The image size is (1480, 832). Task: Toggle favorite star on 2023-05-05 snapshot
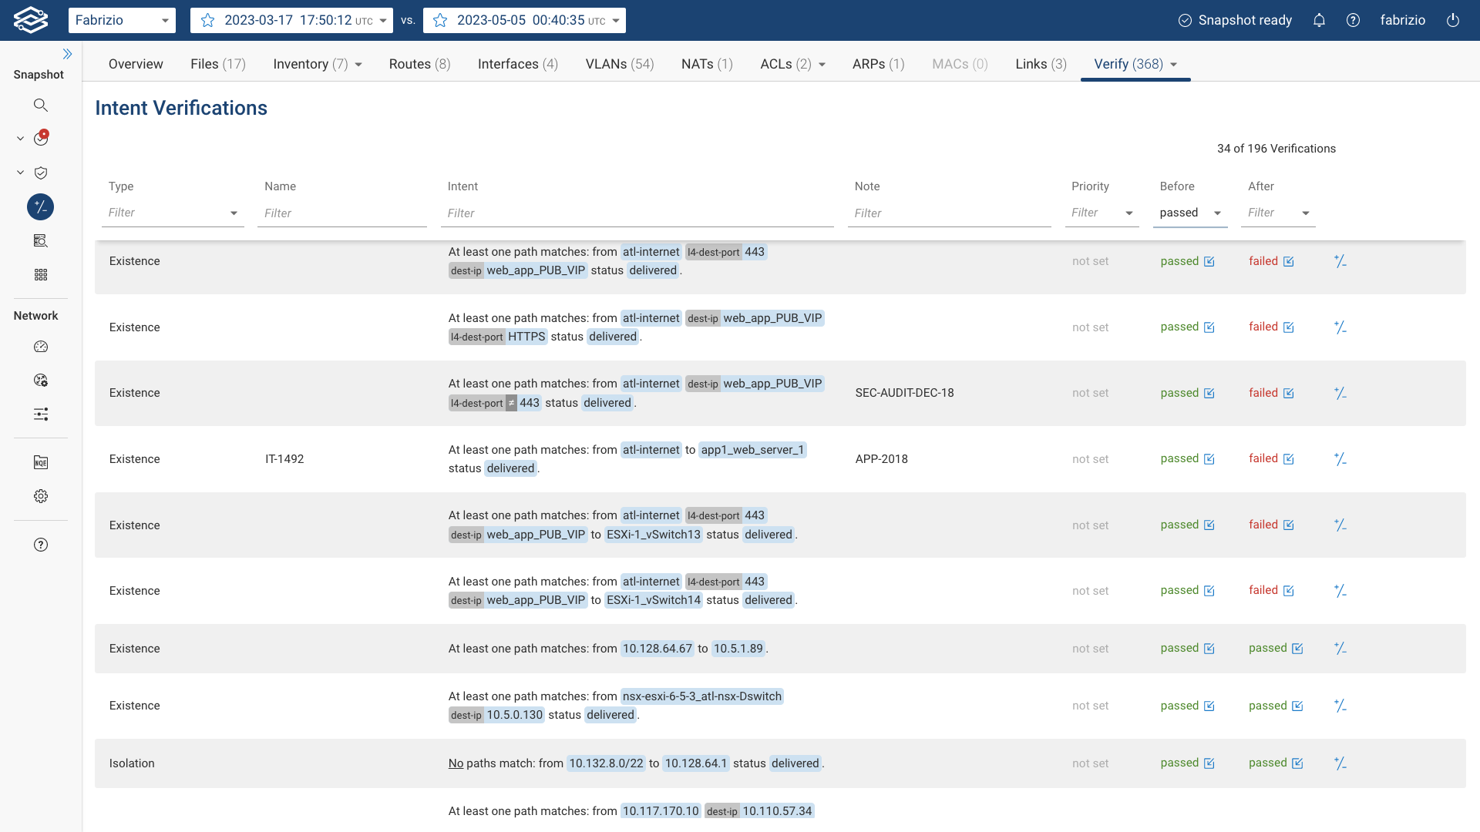440,21
